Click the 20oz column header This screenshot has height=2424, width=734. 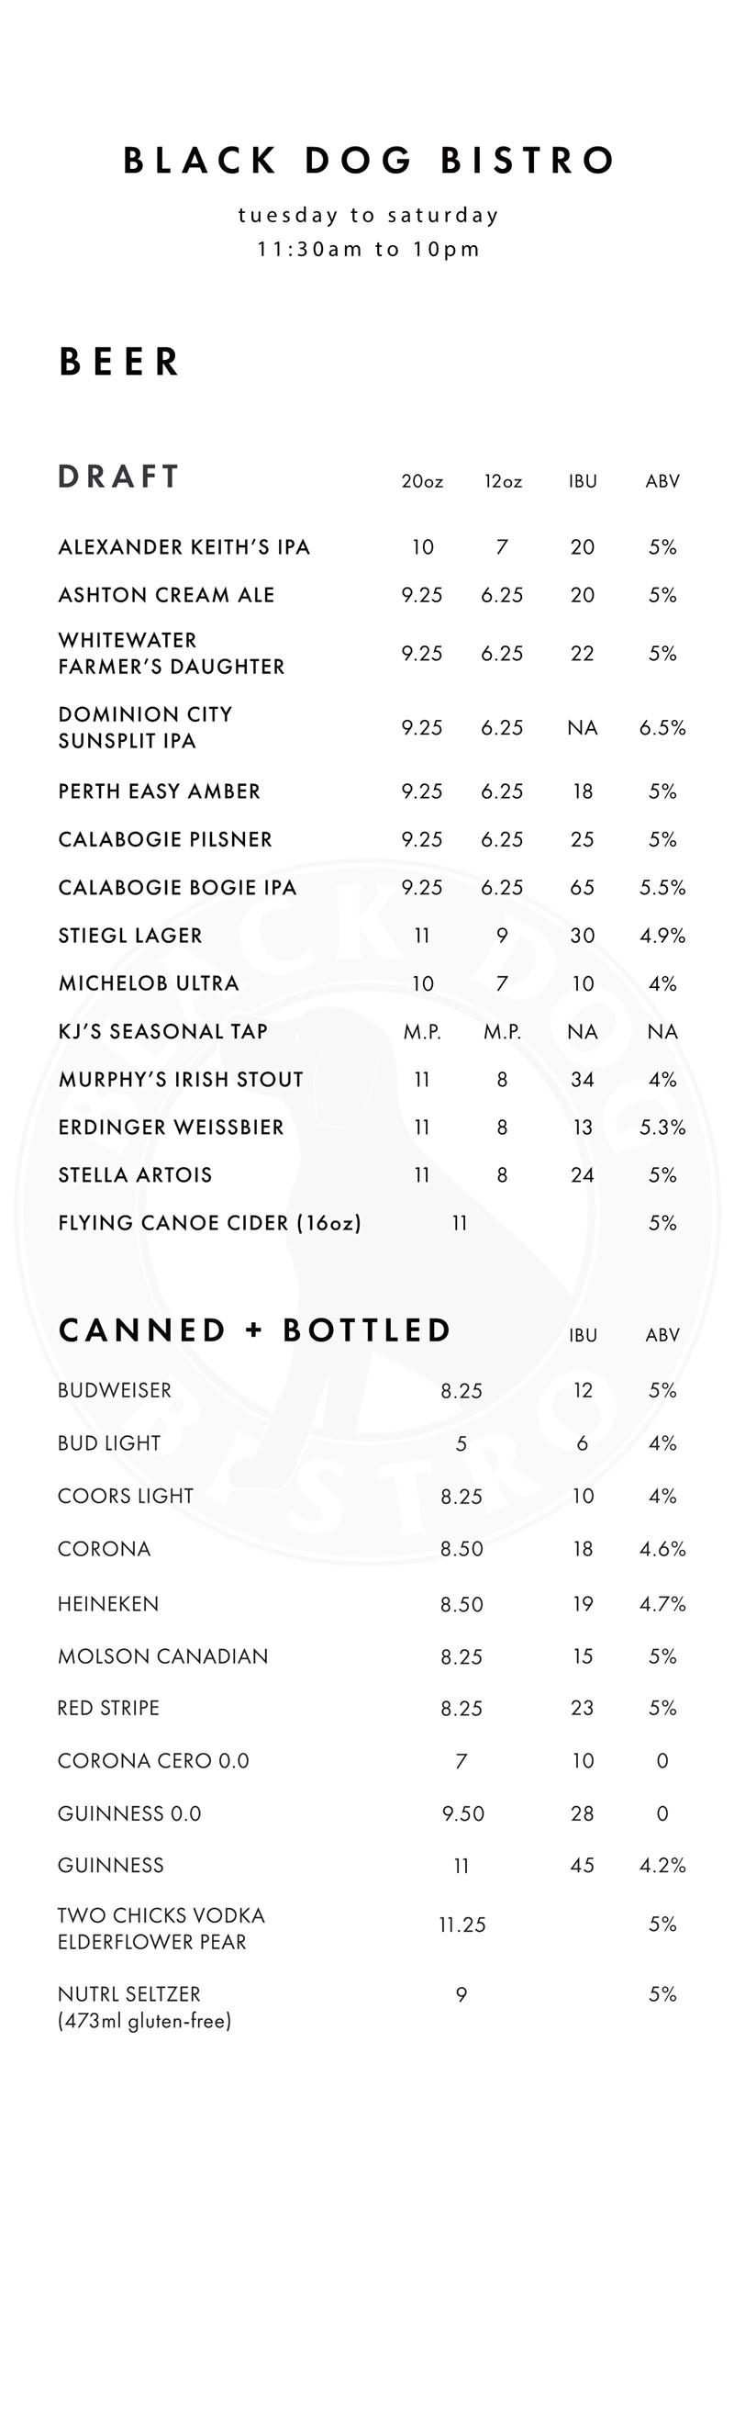422,482
